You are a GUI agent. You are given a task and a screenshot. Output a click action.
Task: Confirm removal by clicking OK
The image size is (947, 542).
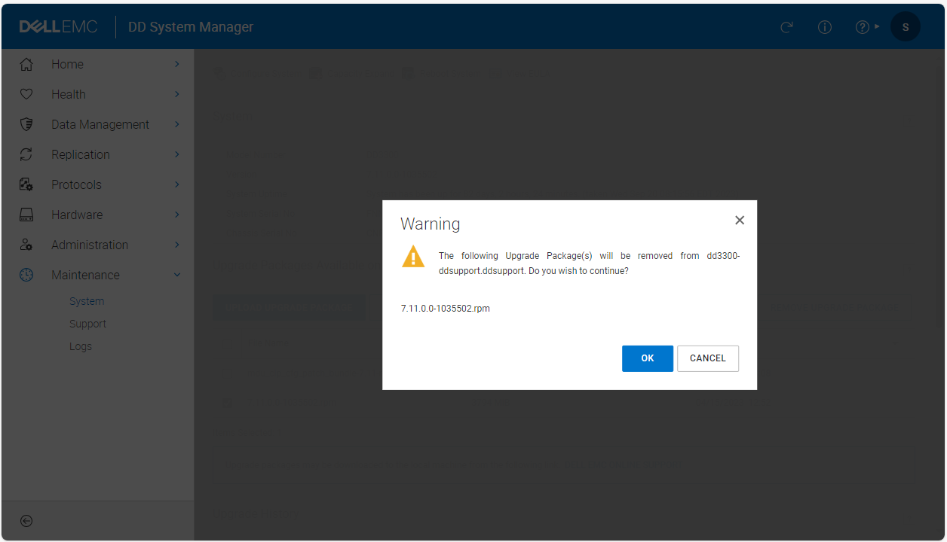click(647, 358)
